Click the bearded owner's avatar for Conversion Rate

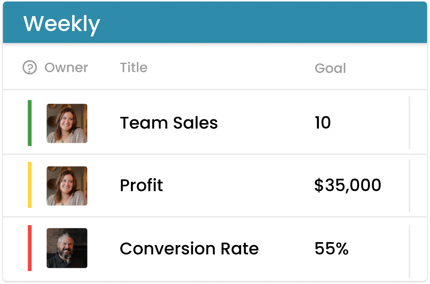[67, 248]
